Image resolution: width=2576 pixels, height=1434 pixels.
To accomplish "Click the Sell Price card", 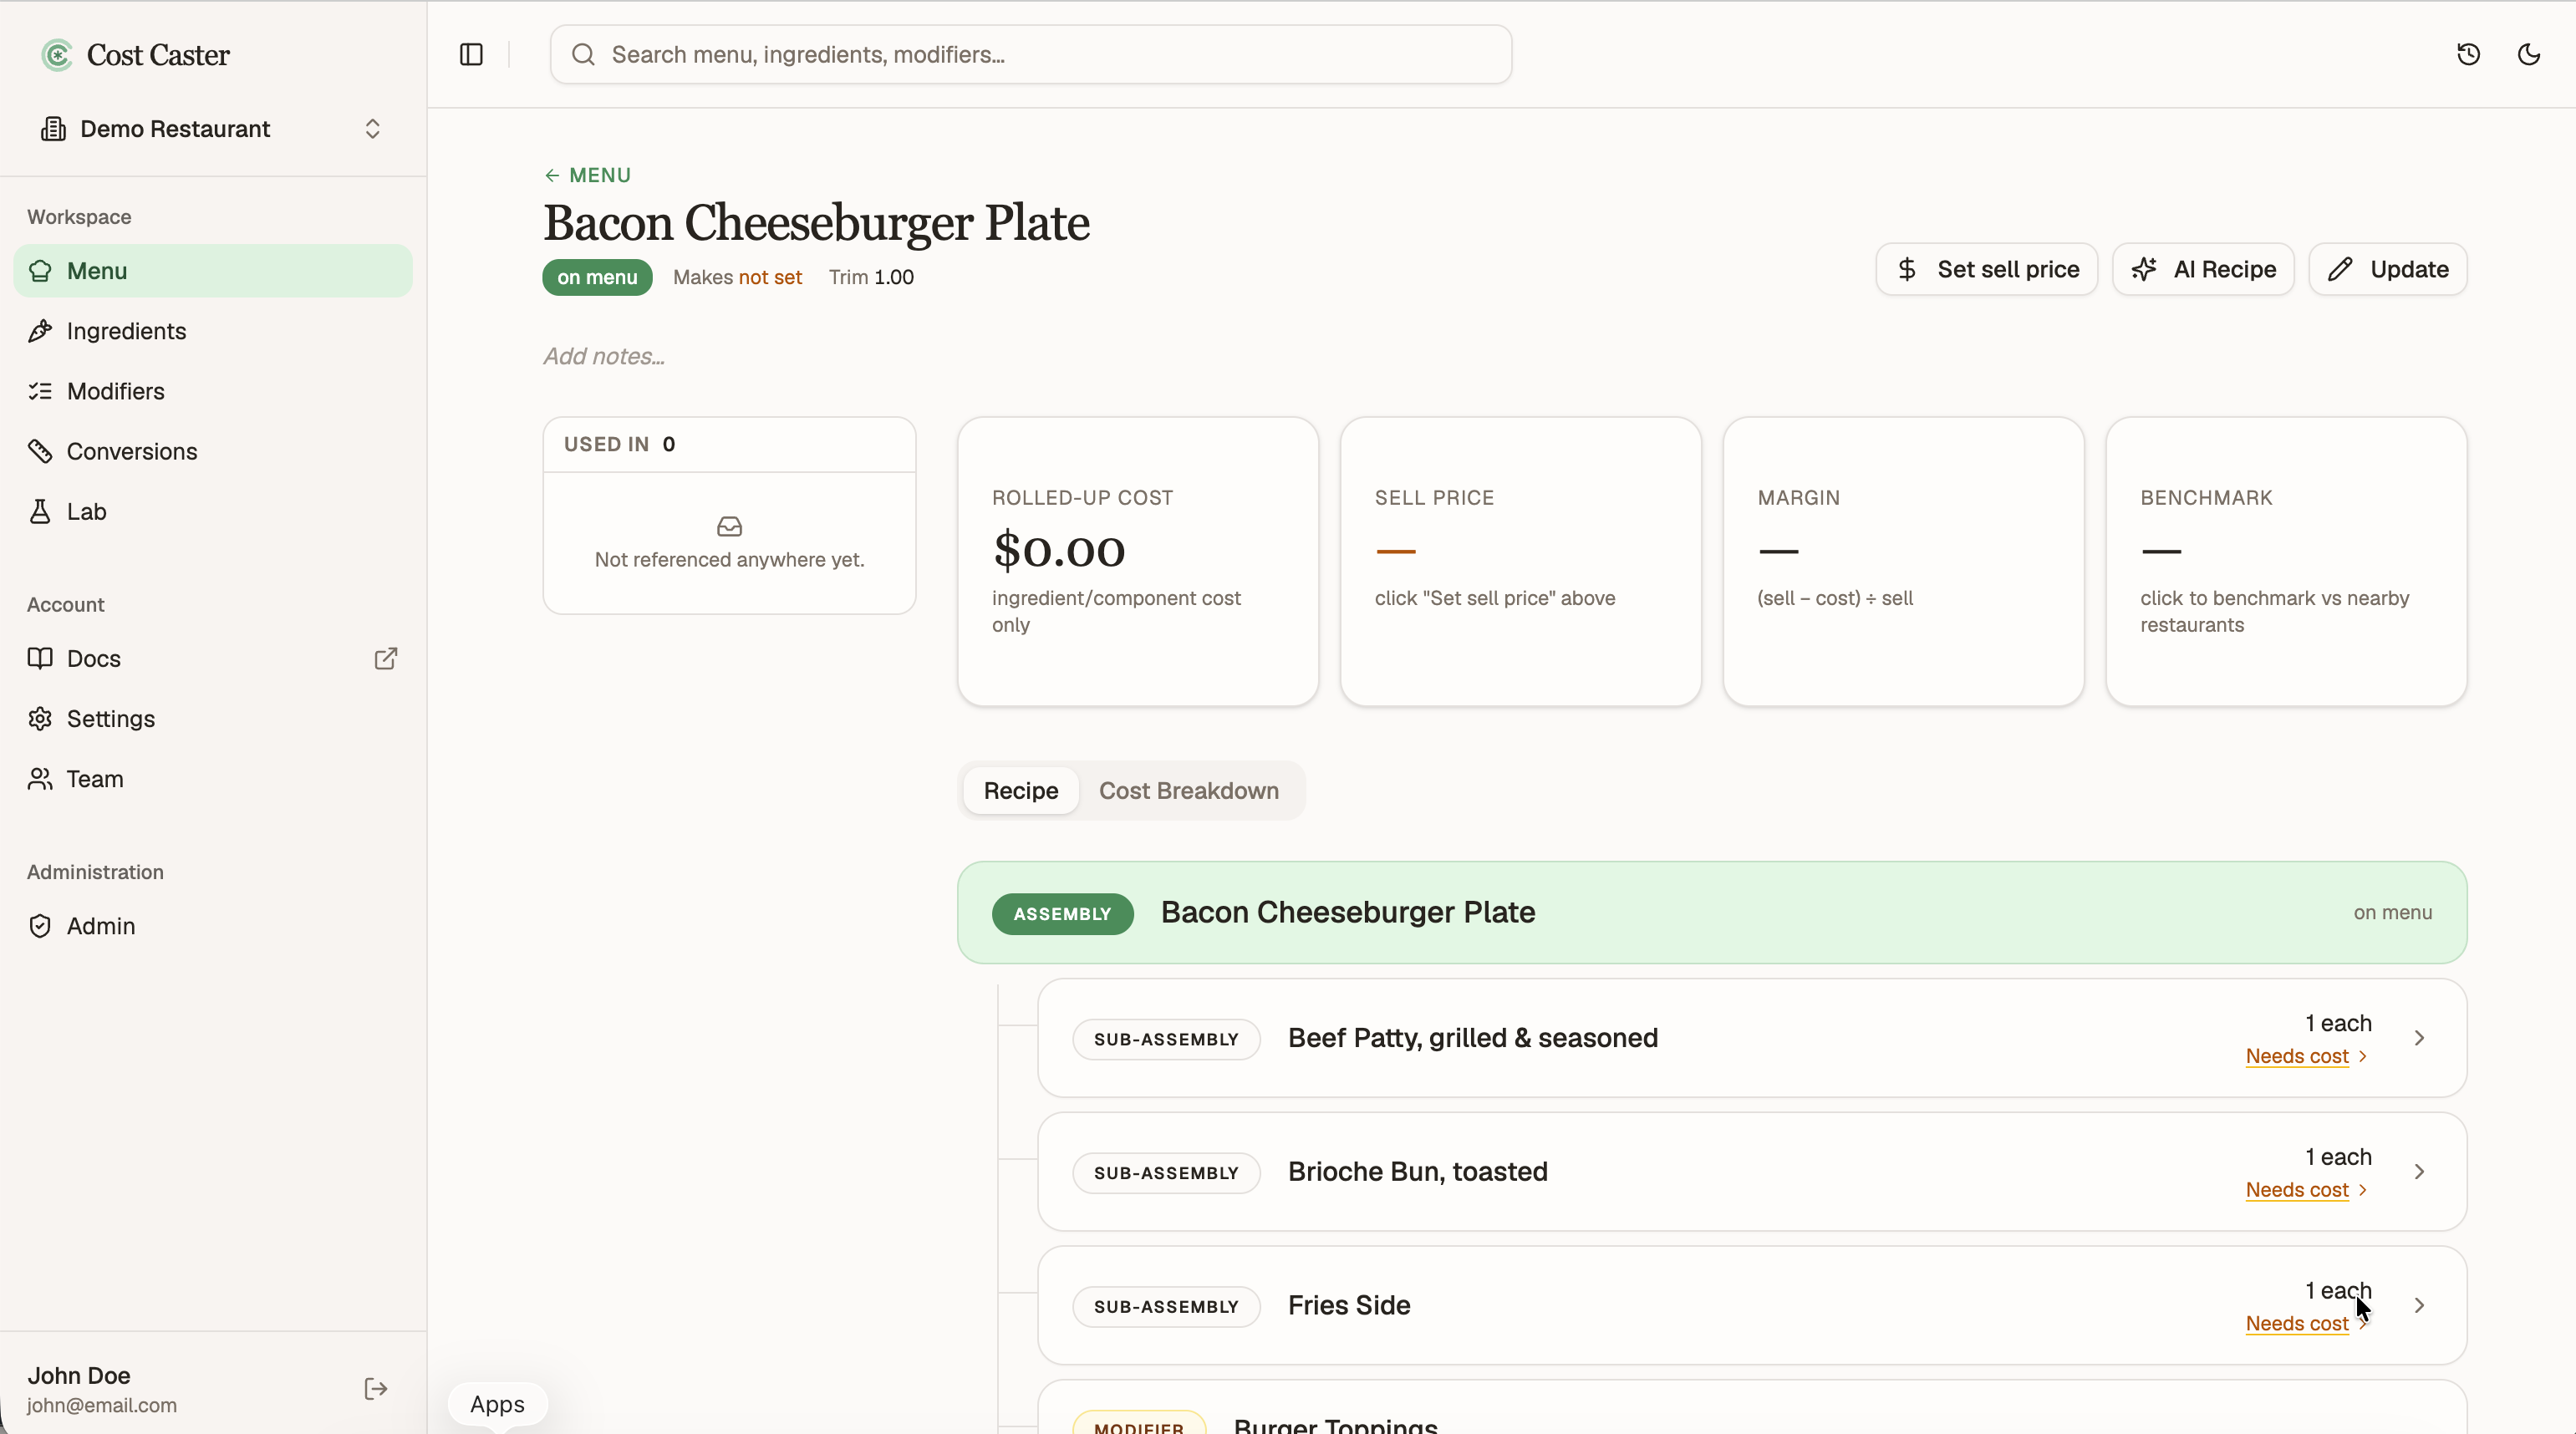I will 1520,562.
